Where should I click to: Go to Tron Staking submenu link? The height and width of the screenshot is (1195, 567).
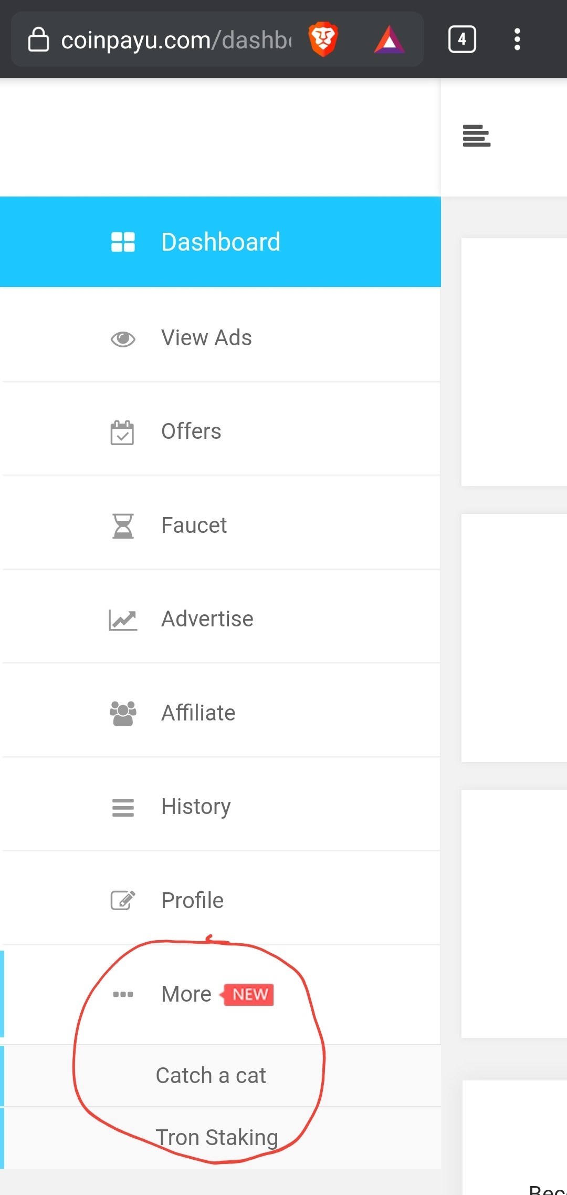click(217, 1137)
